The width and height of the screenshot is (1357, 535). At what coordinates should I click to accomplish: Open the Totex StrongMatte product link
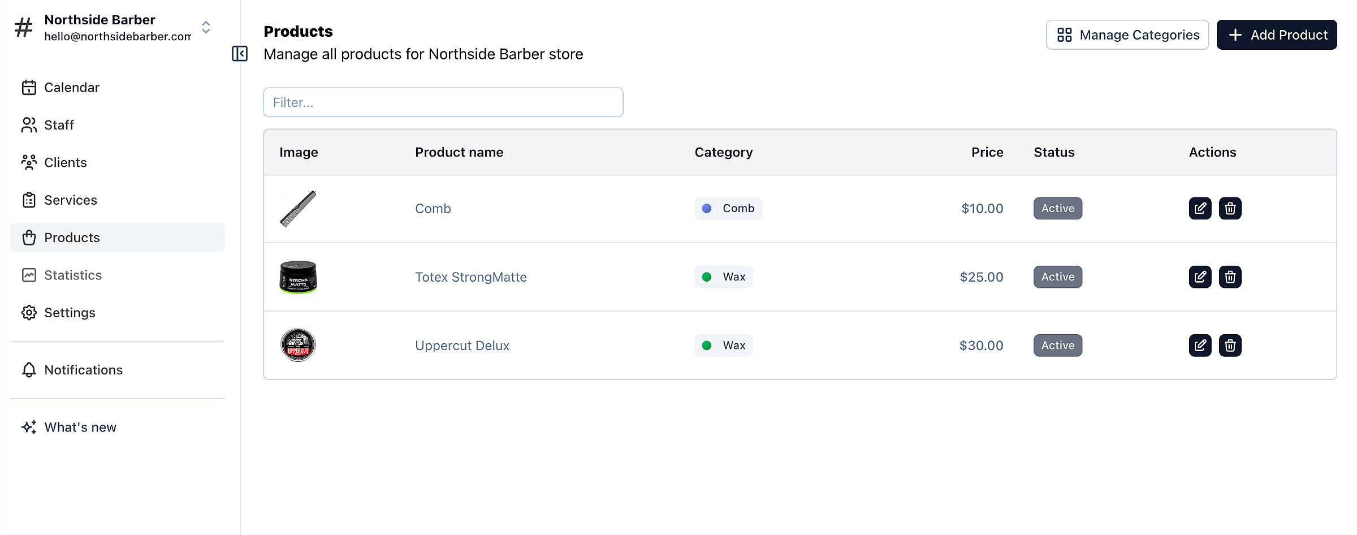coord(471,277)
